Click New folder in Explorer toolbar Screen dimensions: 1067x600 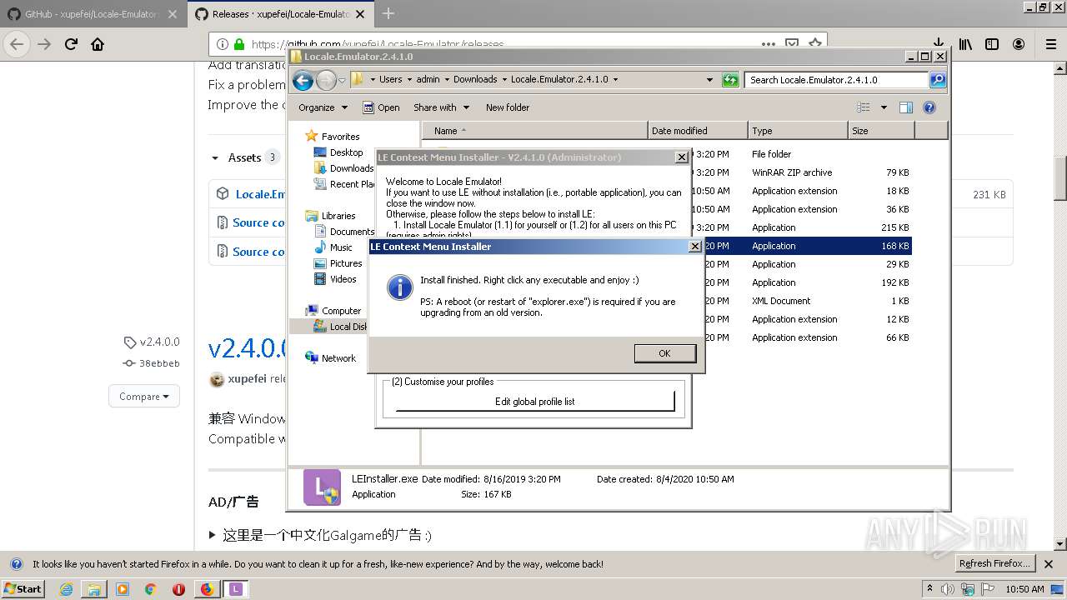pos(508,107)
